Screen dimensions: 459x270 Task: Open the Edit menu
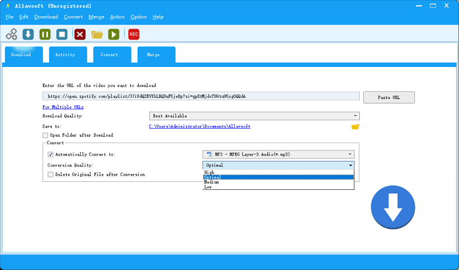click(24, 17)
